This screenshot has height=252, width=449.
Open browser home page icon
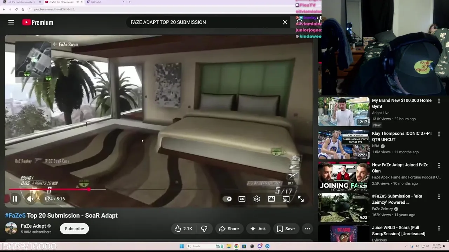click(x=23, y=9)
